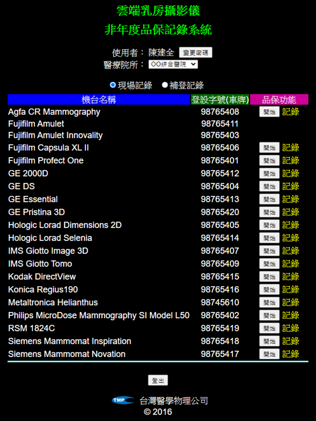The height and width of the screenshot is (421, 316).
Task: View 記錄 for Kodak DirectView
Action: point(290,276)
